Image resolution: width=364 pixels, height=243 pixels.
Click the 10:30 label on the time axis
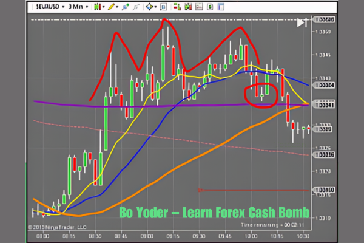click(x=303, y=236)
